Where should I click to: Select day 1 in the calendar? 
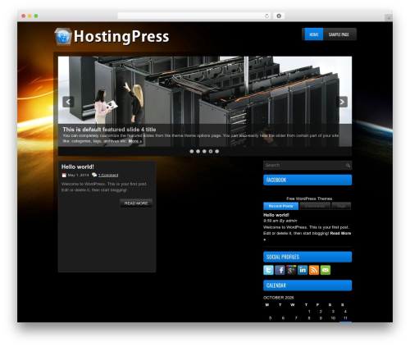tap(309, 312)
